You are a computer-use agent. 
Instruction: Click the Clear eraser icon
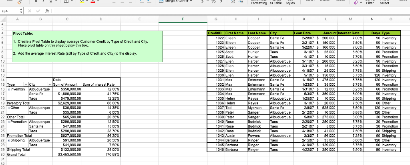tap(356, 2)
